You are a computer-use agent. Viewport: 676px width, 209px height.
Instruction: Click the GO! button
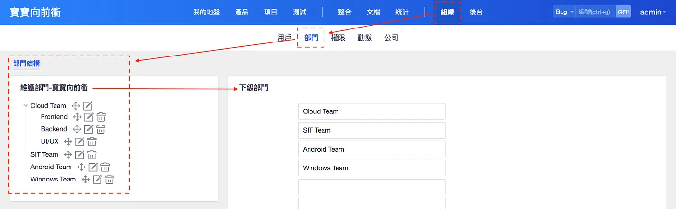623,12
